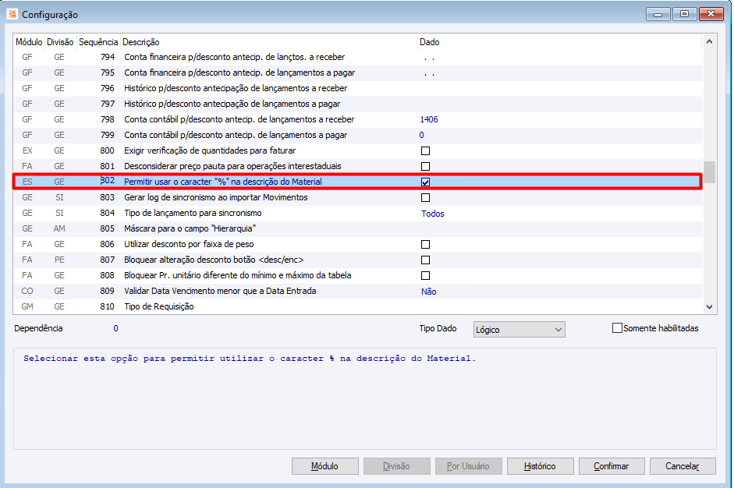Select row 796 Histórico lançamentos a receber

click(x=358, y=88)
